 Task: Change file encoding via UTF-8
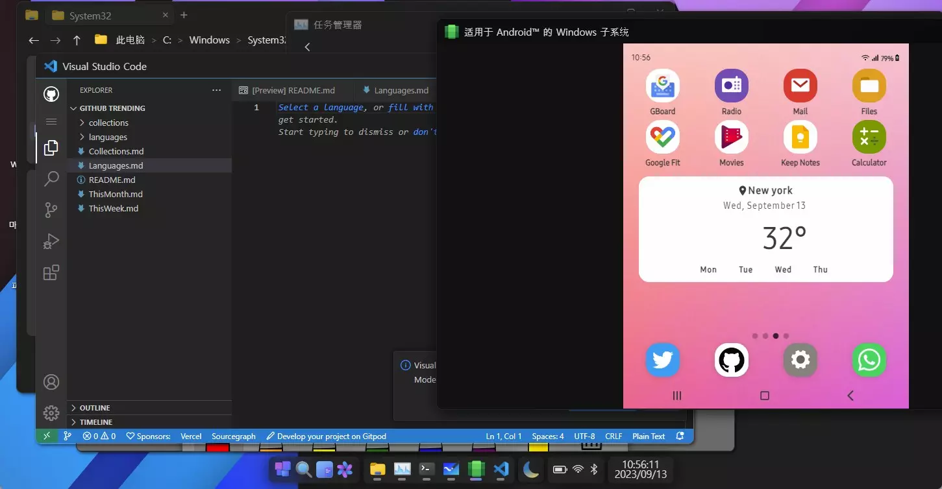584,436
